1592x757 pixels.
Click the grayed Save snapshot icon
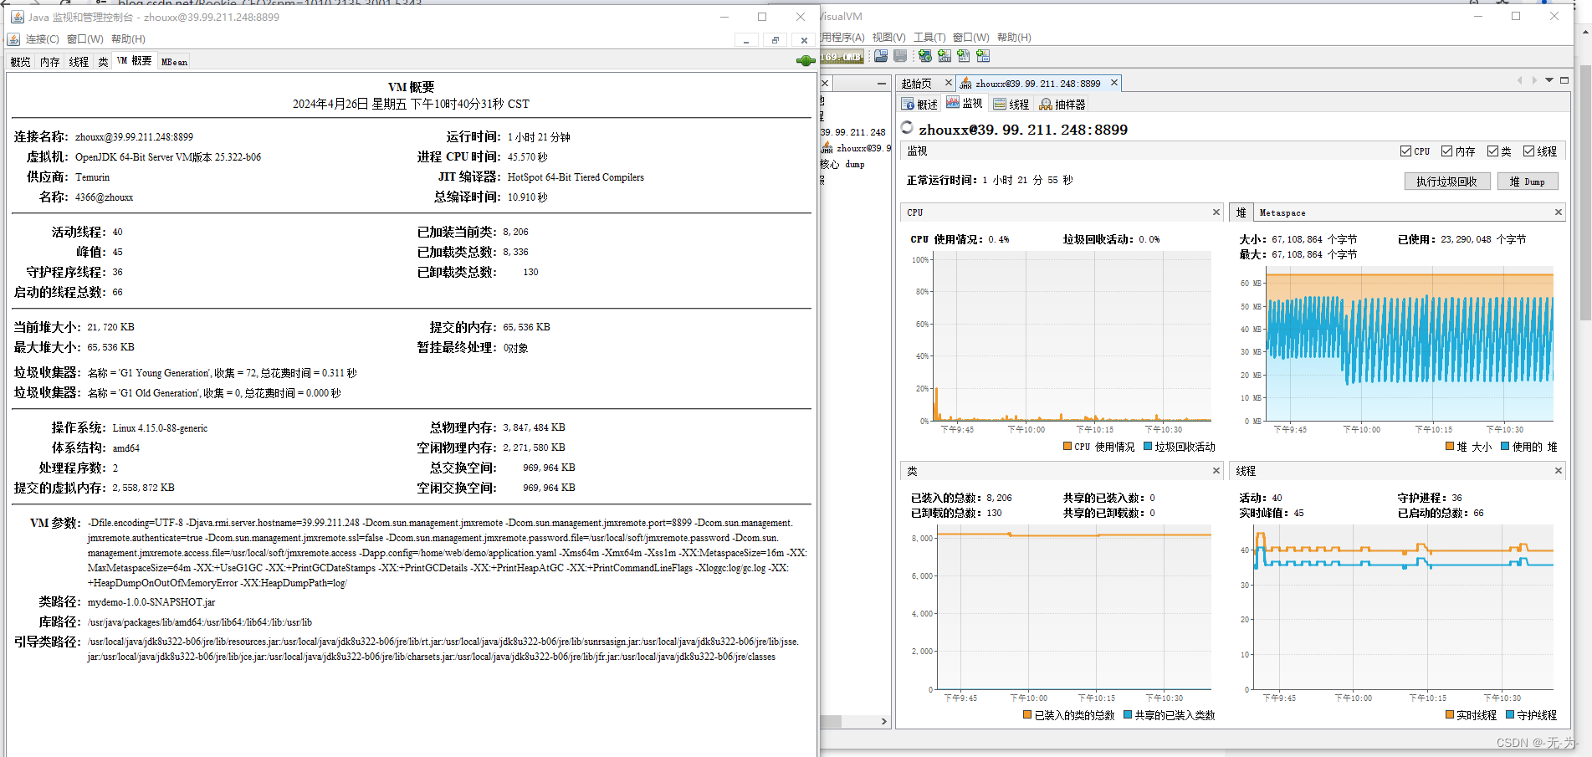[899, 56]
